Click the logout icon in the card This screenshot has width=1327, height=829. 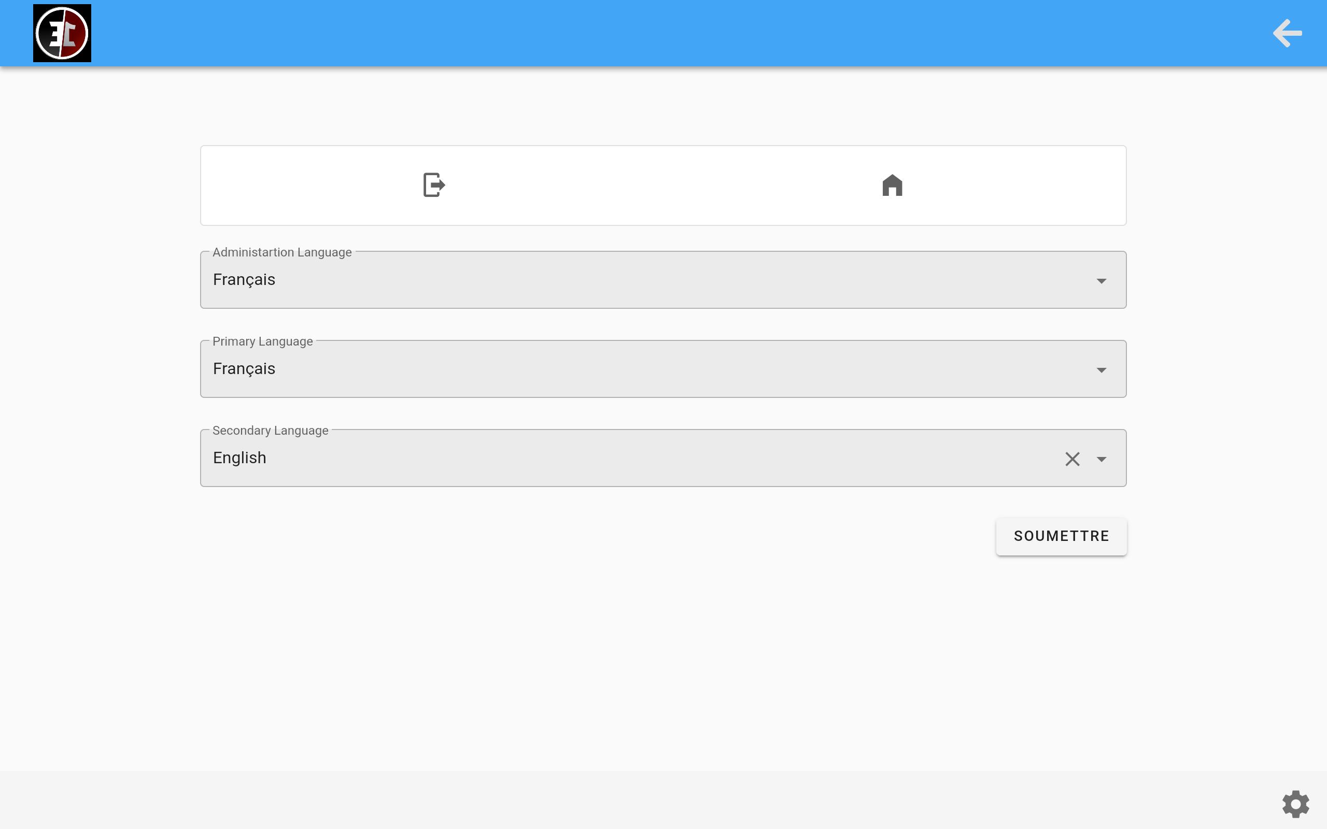point(434,185)
